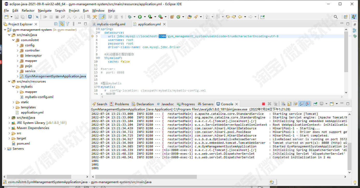Screen dimensions: 360x188
Task: Click the Back navigation arrow icon
Action: click(240, 17)
